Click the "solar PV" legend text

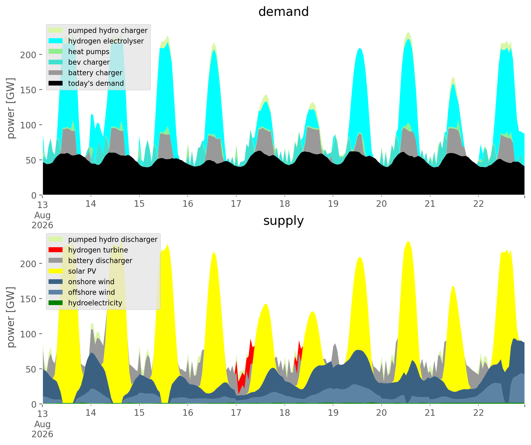coord(82,271)
